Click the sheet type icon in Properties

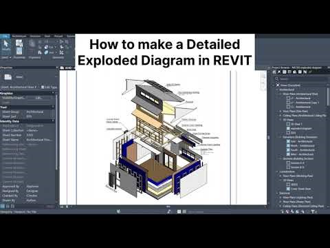(x=8, y=77)
